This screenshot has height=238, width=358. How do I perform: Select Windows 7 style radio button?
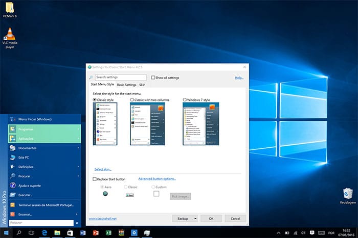[x=185, y=100]
